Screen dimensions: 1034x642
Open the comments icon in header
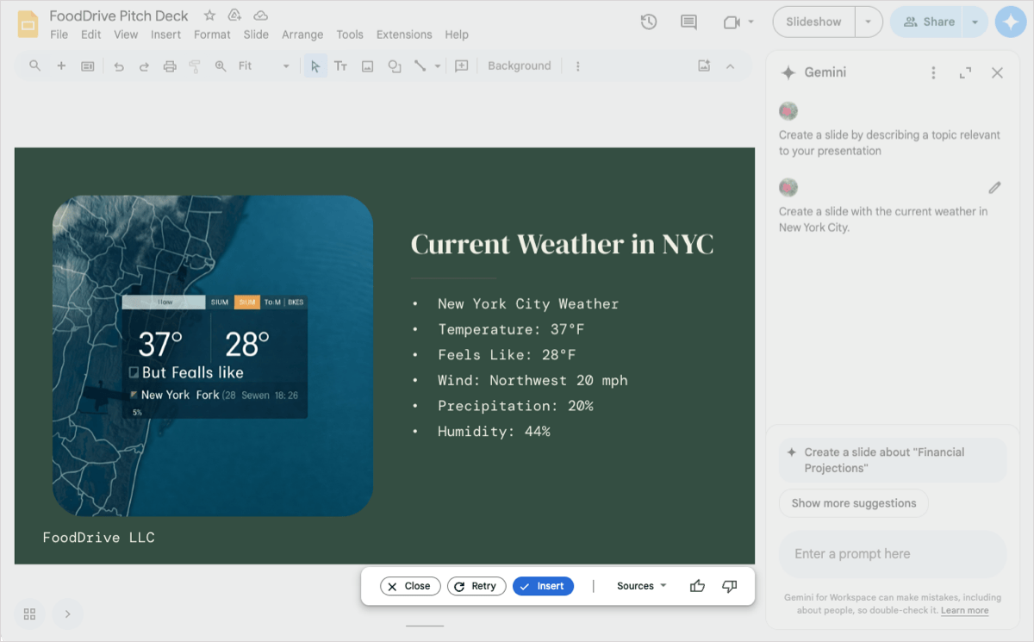point(688,22)
